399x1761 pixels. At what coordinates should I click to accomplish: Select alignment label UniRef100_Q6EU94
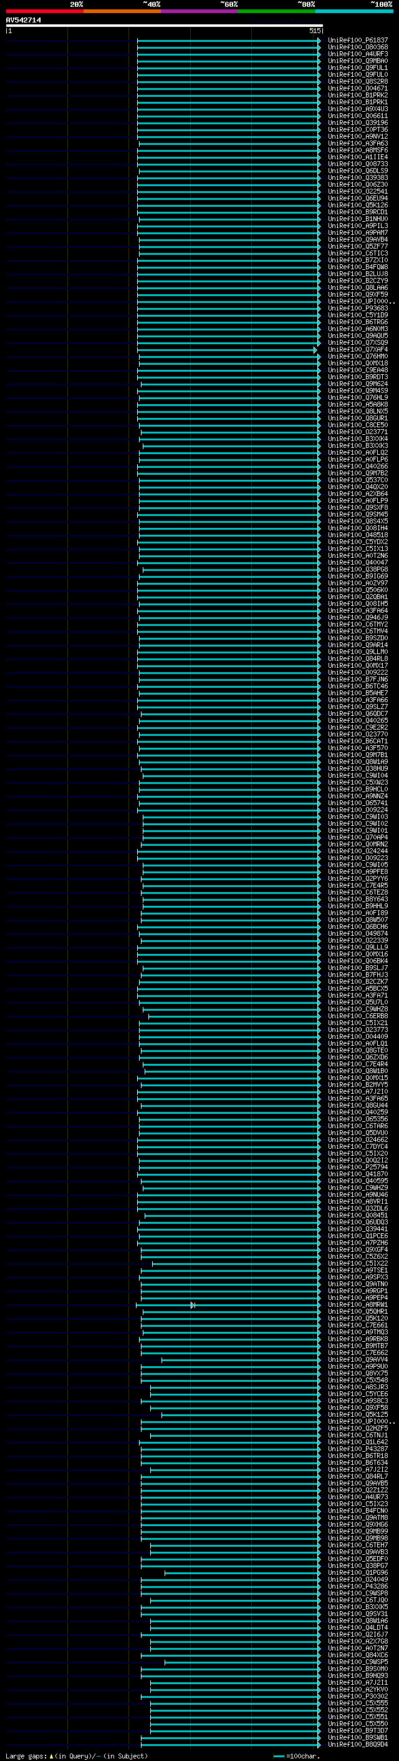pos(358,198)
